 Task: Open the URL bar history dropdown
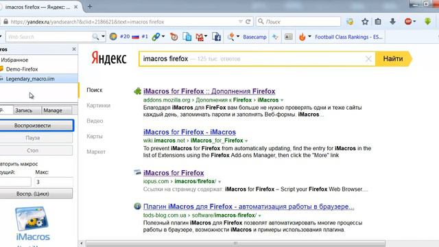click(240, 21)
